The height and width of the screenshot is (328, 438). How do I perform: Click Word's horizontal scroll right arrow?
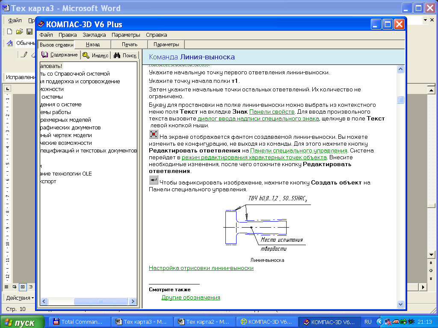[423, 287]
